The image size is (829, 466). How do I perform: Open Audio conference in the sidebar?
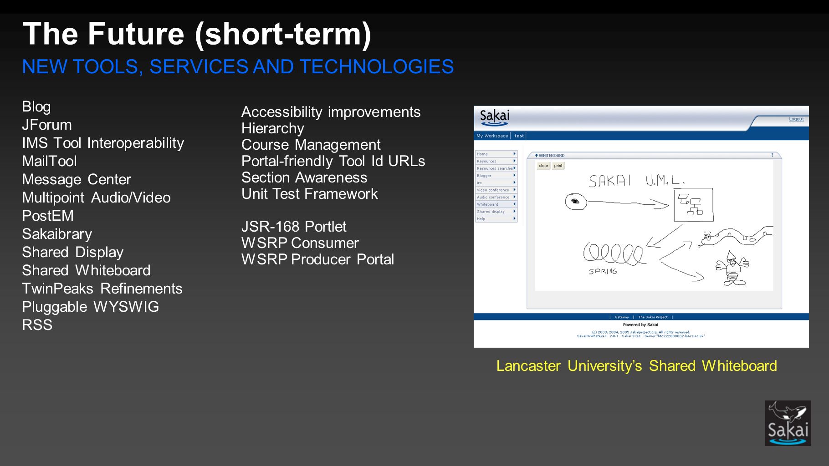coord(496,197)
